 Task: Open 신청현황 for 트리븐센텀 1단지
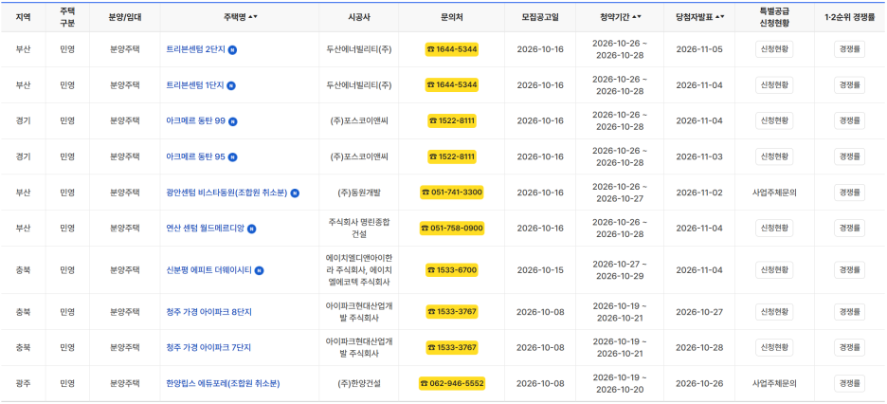[774, 84]
